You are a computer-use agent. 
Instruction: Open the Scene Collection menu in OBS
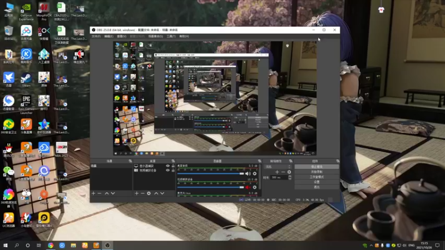pos(156,36)
